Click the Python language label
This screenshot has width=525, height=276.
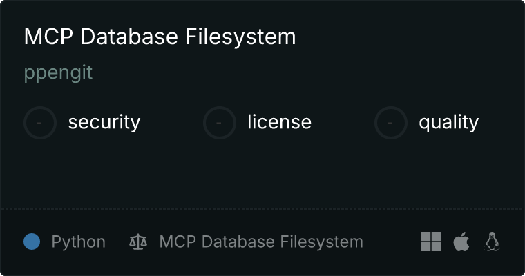(x=79, y=242)
